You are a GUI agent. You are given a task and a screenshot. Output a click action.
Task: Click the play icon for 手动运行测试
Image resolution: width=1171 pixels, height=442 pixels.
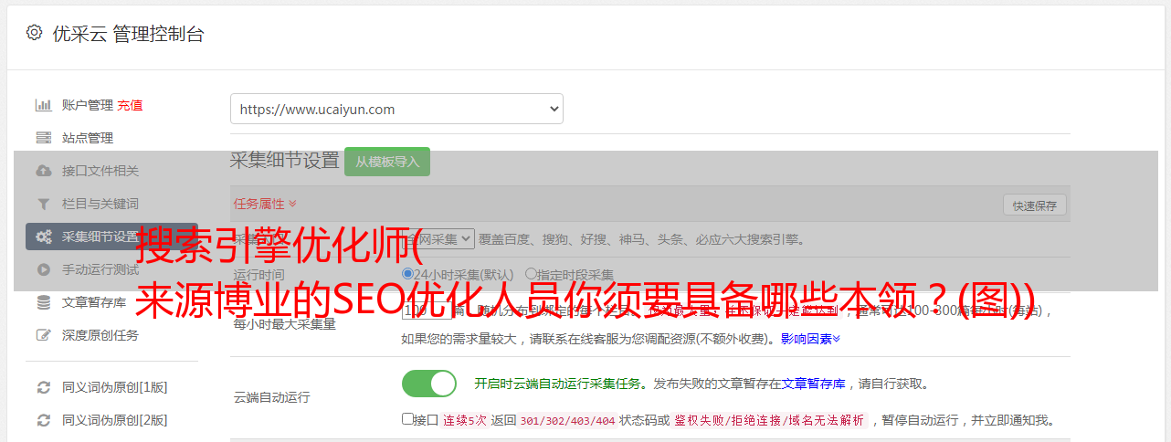(43, 269)
